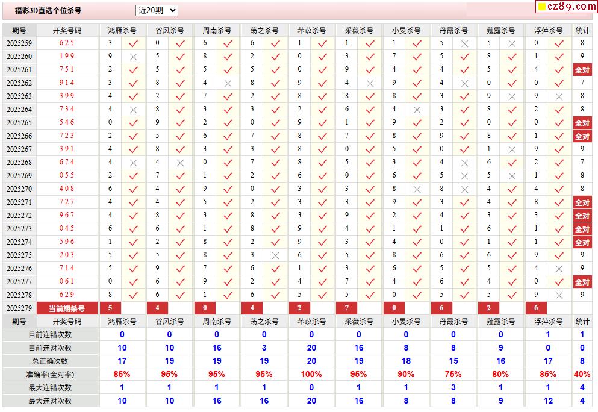The image size is (598, 412).
Task: Click the 最大连错次数 row label
Action: [x=50, y=387]
